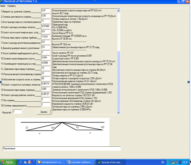This screenshot has height=165, width=191.
Task: Click the red round quick launch icon
Action: click(30, 162)
